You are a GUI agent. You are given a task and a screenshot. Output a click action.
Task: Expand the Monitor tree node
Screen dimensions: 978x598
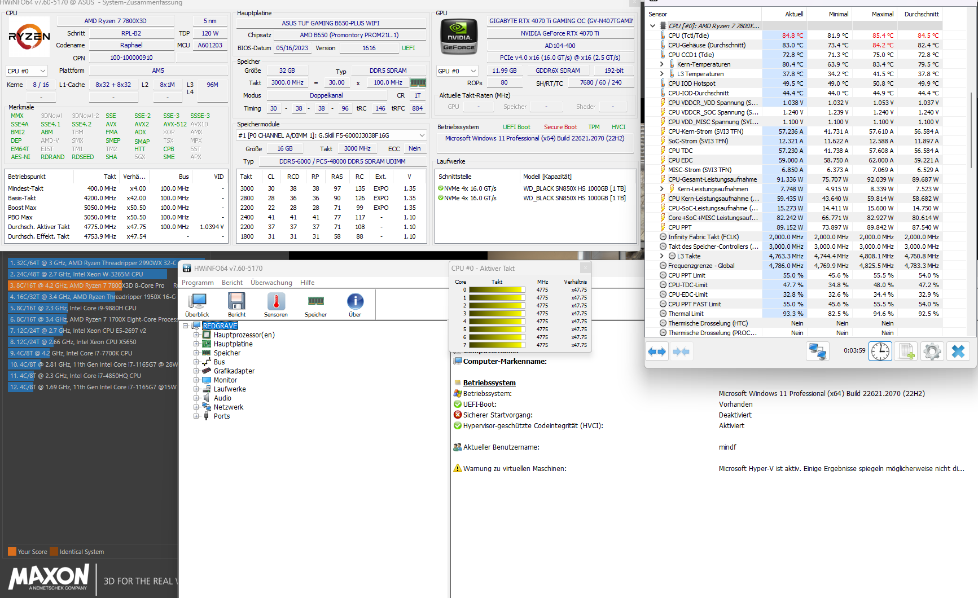[x=196, y=380]
